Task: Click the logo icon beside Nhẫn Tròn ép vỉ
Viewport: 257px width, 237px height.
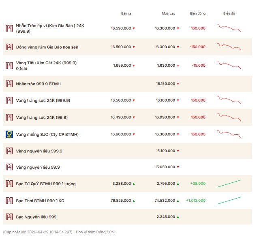Action: (9, 28)
